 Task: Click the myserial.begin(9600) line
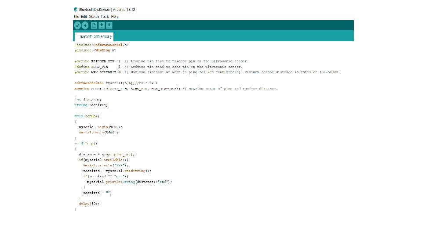[x=100, y=127]
